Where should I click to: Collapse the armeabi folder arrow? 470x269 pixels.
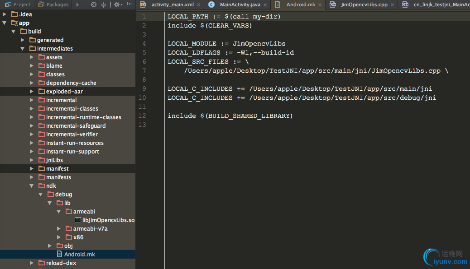(x=59, y=212)
